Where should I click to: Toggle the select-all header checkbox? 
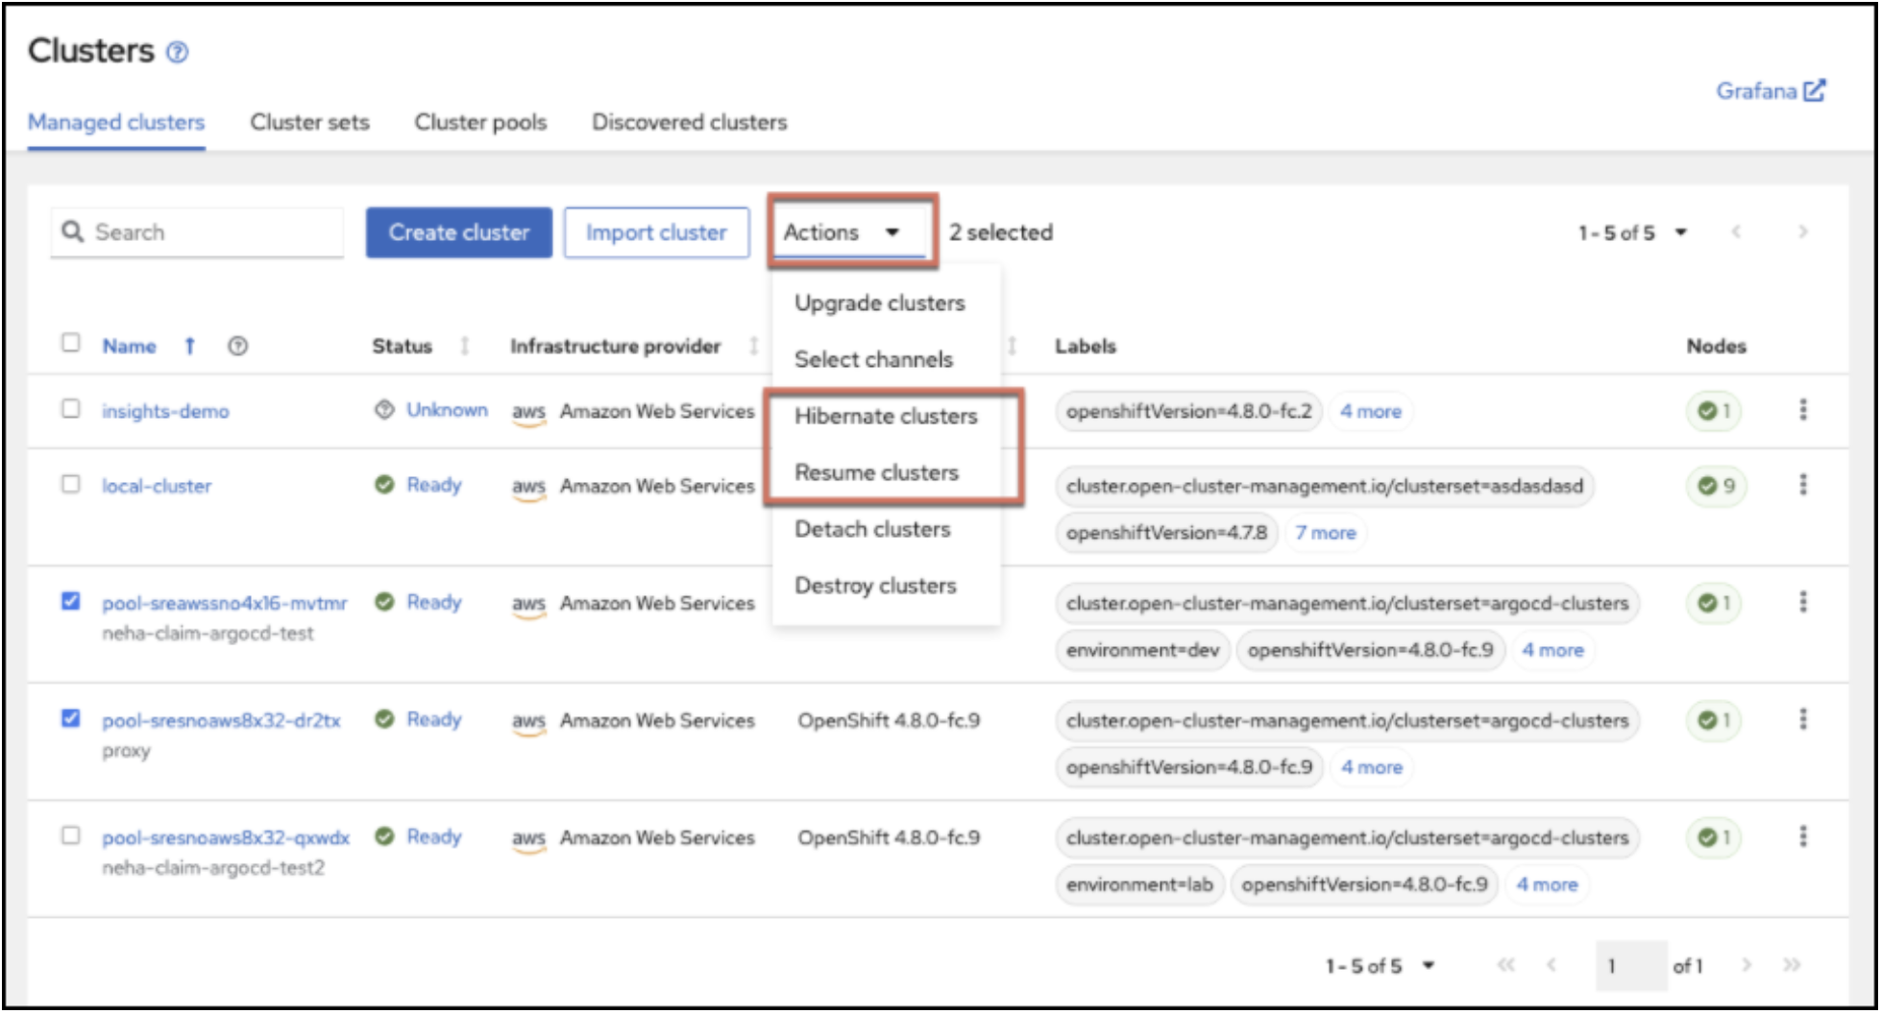[71, 343]
